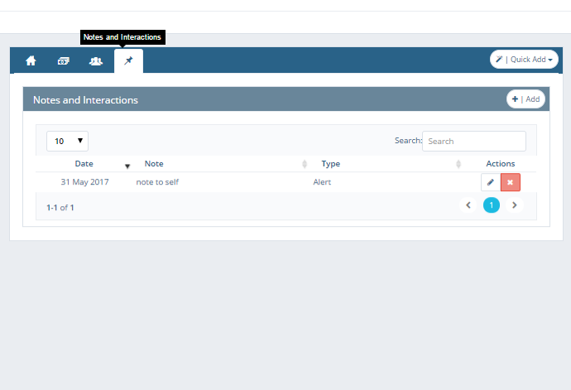
Task: Open the people group tab icon
Action: coord(96,61)
